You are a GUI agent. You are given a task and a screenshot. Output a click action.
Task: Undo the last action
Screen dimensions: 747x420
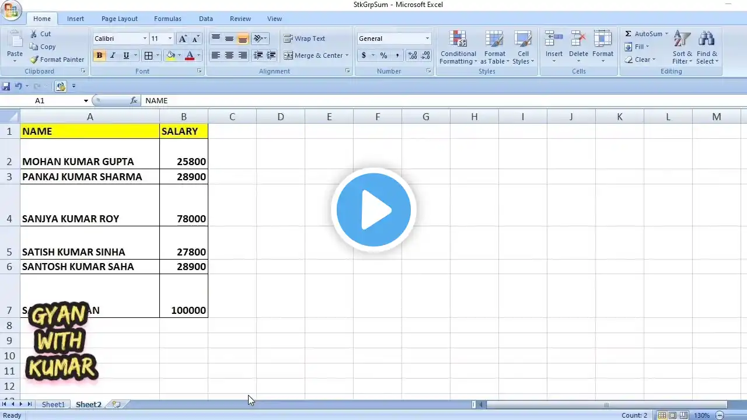pyautogui.click(x=18, y=86)
